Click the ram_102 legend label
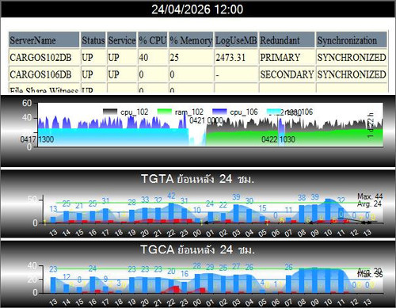The height and width of the screenshot is (308, 396). tap(189, 112)
